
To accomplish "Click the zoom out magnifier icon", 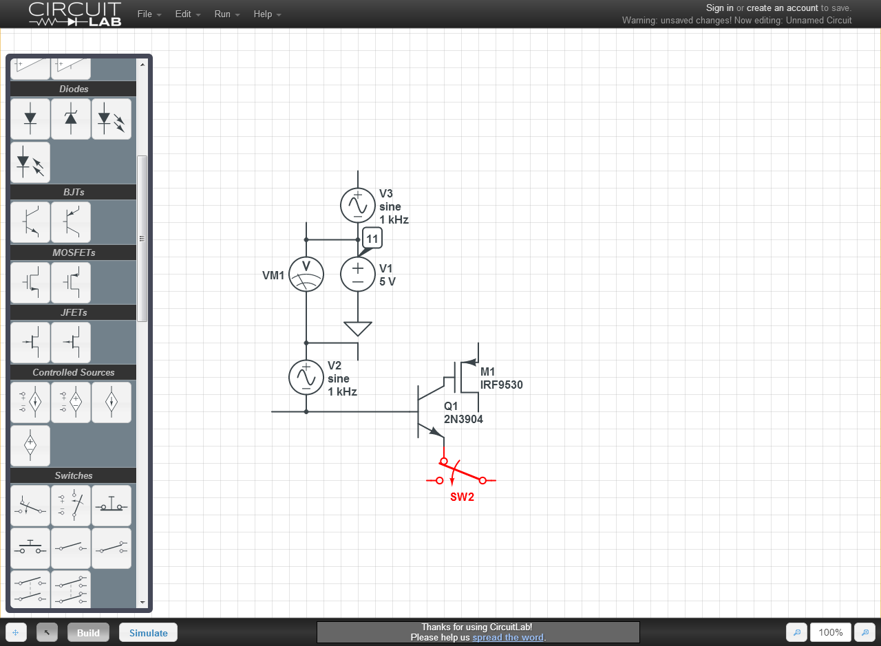I will pos(797,632).
